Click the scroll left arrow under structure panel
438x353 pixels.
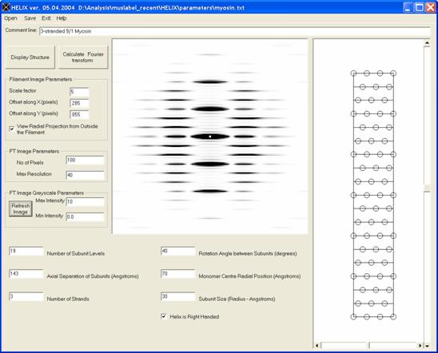pyautogui.click(x=317, y=346)
